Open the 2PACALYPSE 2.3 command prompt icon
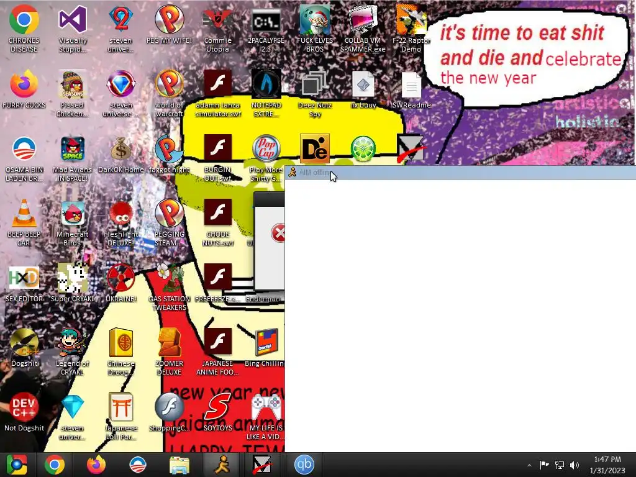Viewport: 636px width, 477px height. click(266, 19)
